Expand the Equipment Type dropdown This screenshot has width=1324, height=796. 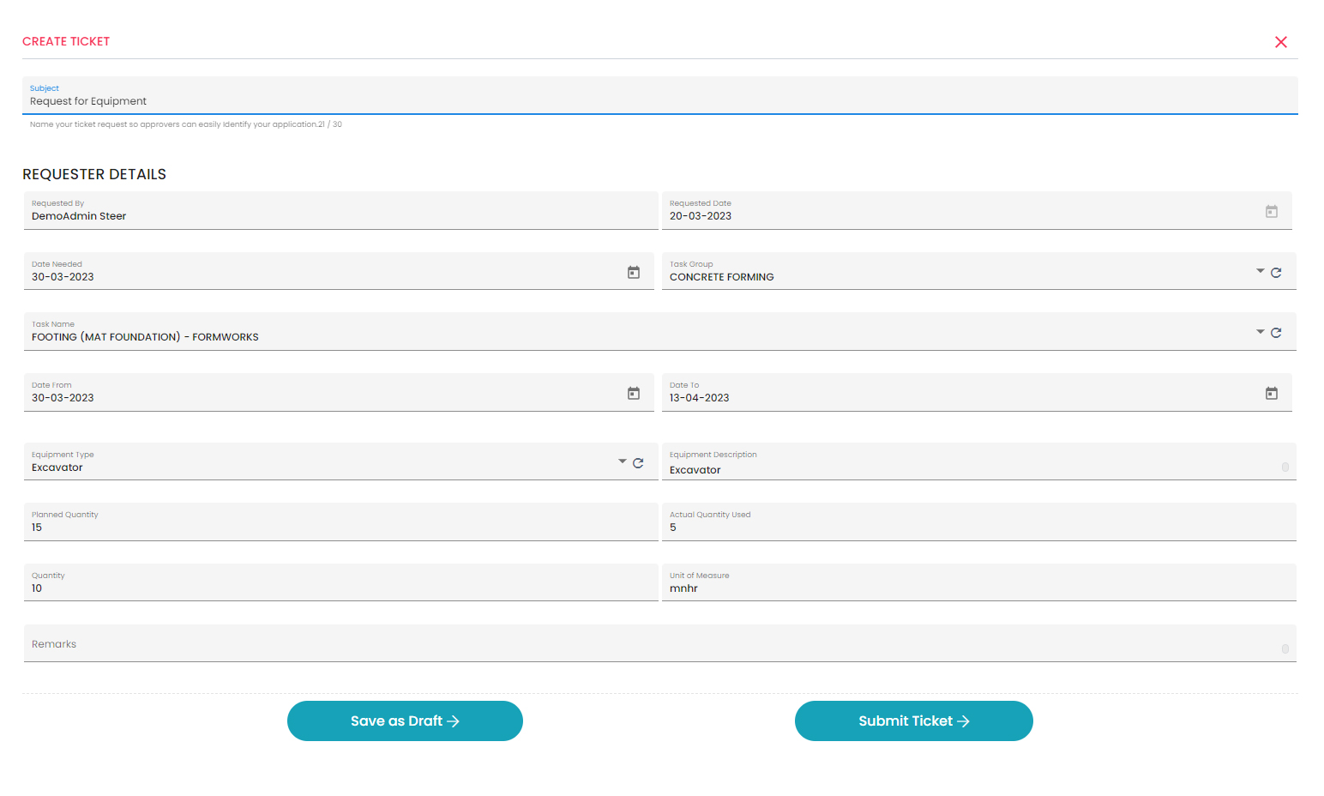click(622, 461)
